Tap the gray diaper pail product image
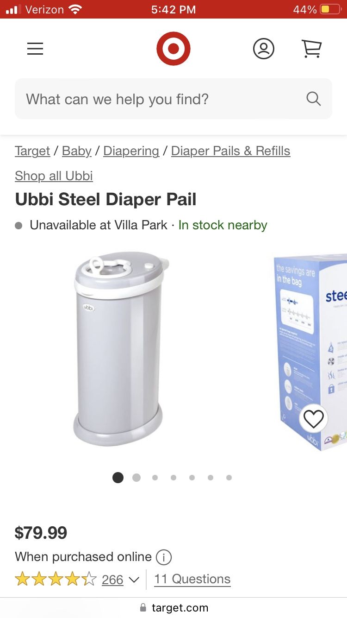This screenshot has width=347, height=618. point(121,348)
